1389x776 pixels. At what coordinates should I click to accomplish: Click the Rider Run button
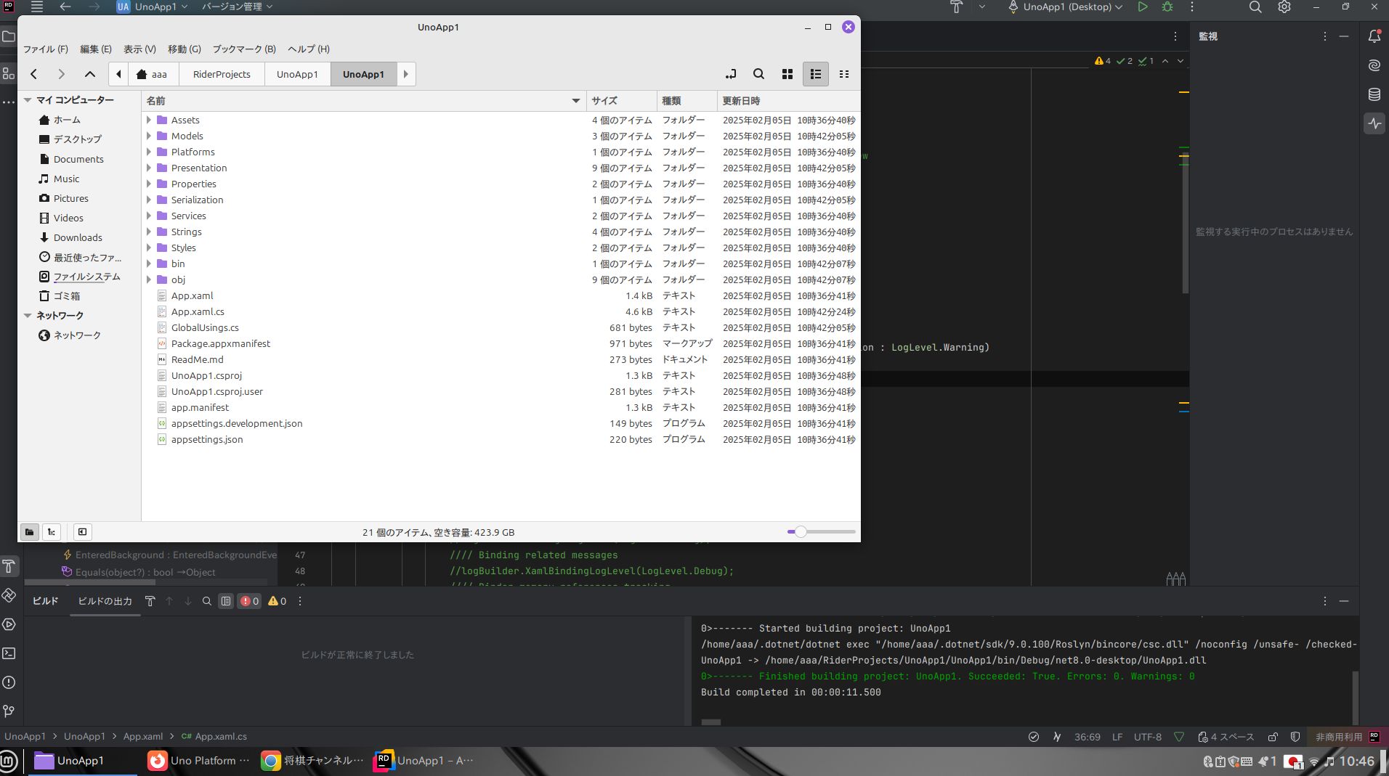(1142, 7)
